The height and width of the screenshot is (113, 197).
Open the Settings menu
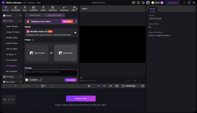[31, 3]
